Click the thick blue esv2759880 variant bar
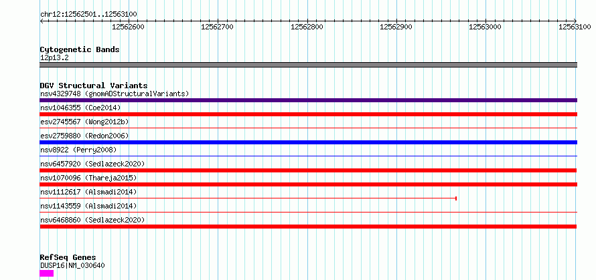The width and height of the screenshot is (596, 280). [x=308, y=142]
